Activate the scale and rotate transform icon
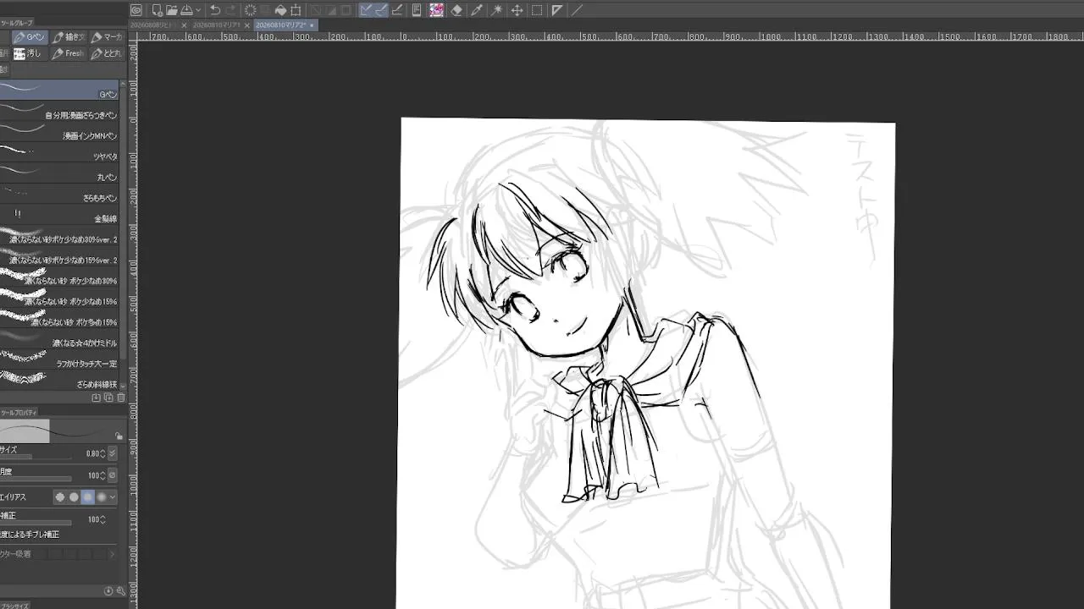 tap(296, 10)
